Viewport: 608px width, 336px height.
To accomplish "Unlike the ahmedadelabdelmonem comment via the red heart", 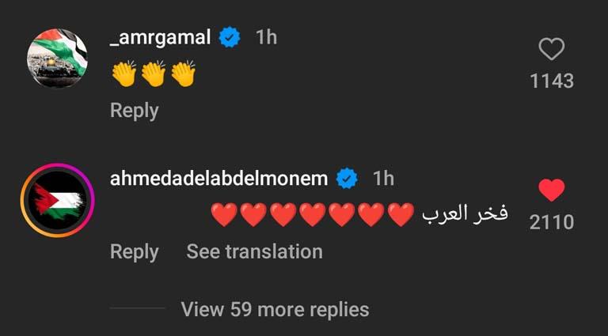I will click(551, 190).
